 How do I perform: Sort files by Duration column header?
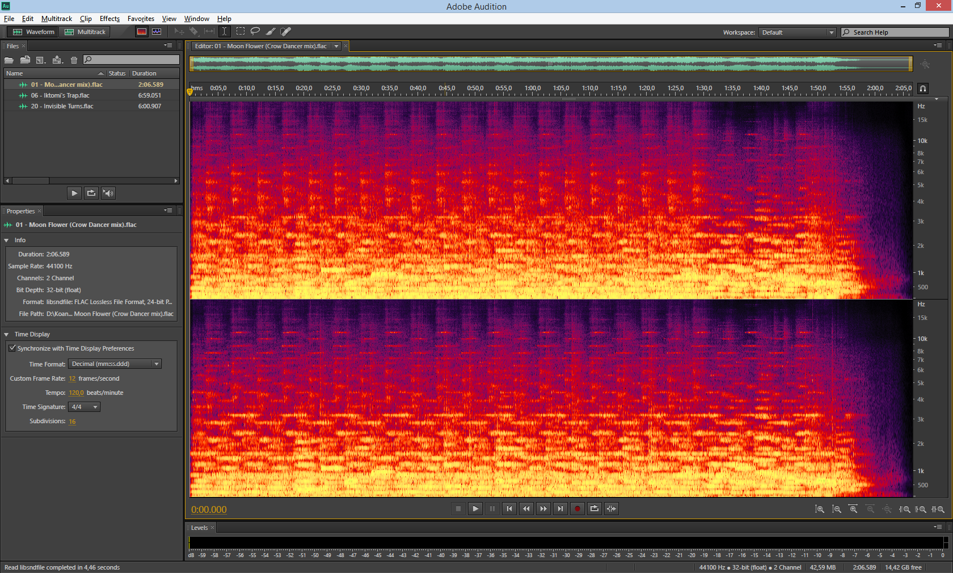[x=154, y=73]
